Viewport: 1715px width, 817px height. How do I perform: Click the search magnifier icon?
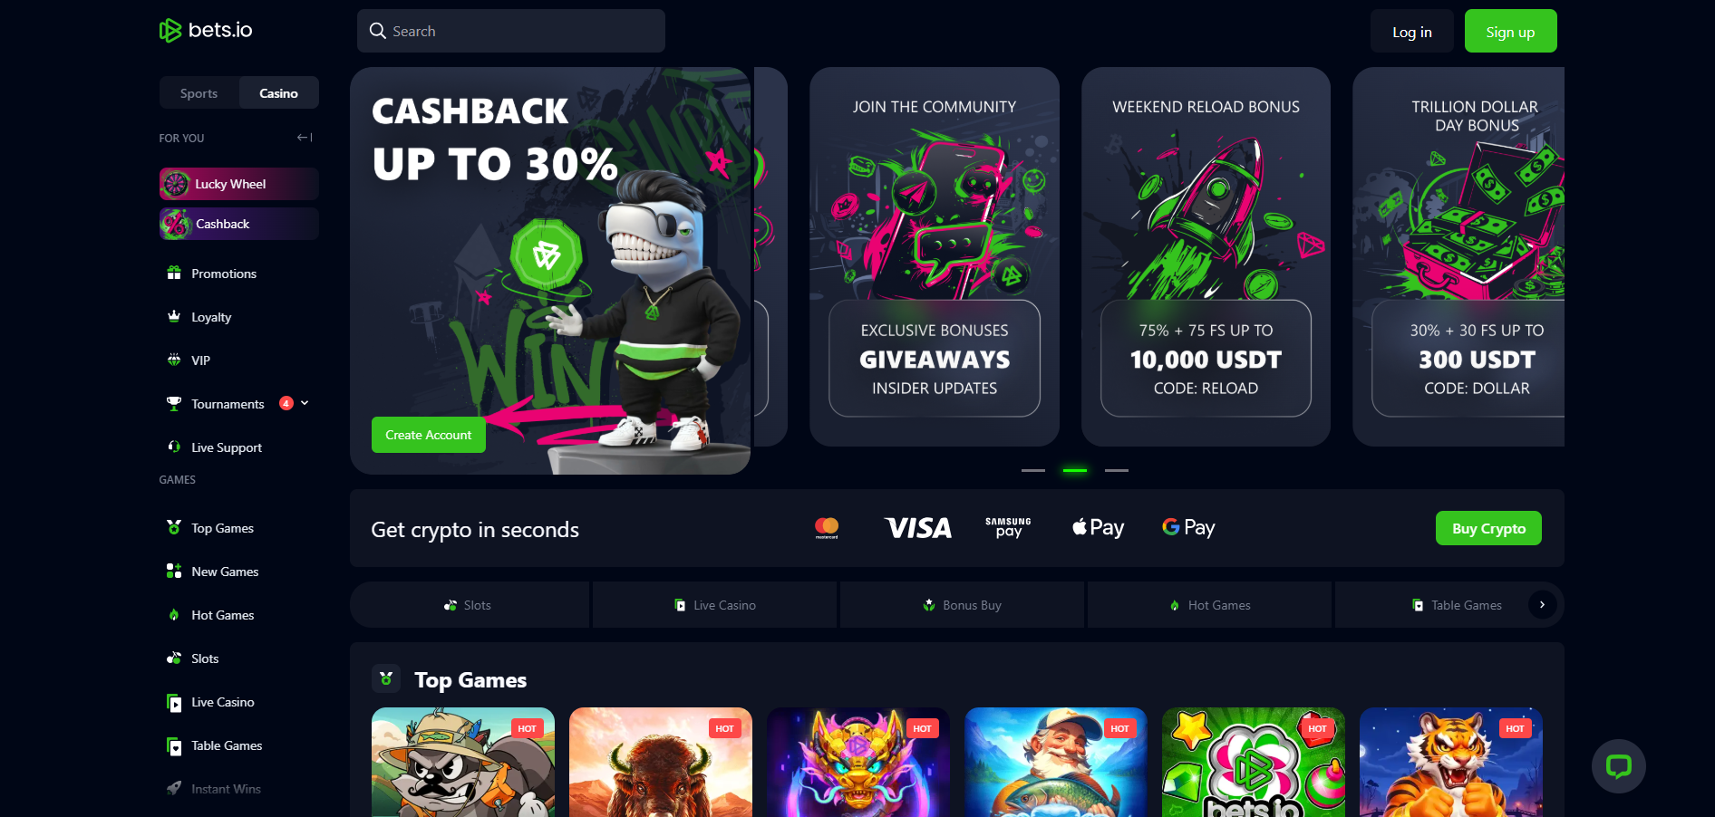[378, 31]
